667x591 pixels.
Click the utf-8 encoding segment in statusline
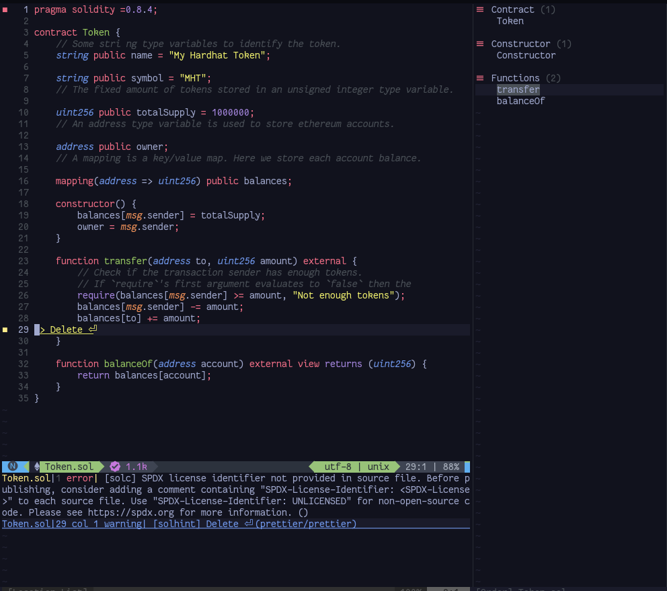(x=338, y=467)
